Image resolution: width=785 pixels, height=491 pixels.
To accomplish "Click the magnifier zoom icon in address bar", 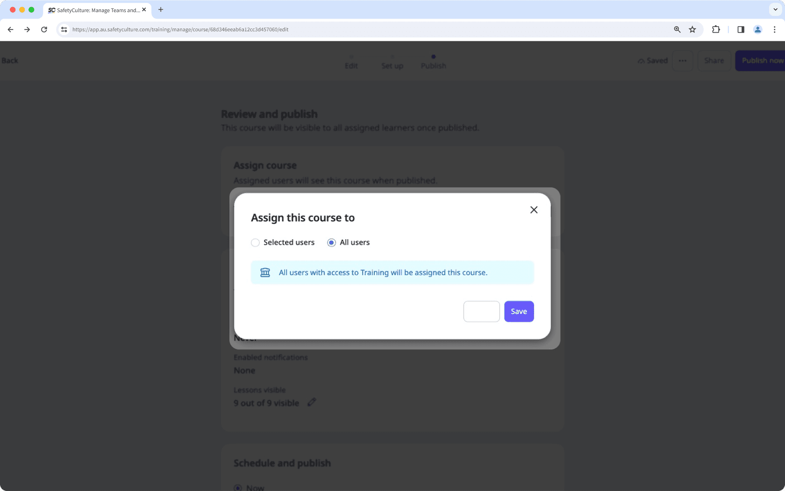I will [676, 29].
